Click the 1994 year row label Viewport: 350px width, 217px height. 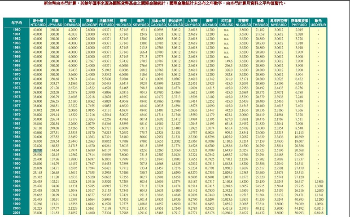[x=17, y=182]
